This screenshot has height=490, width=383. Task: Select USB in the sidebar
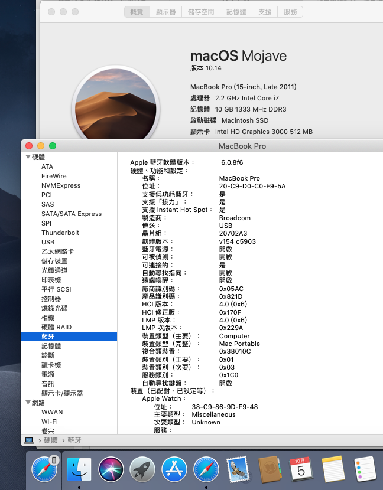[48, 242]
